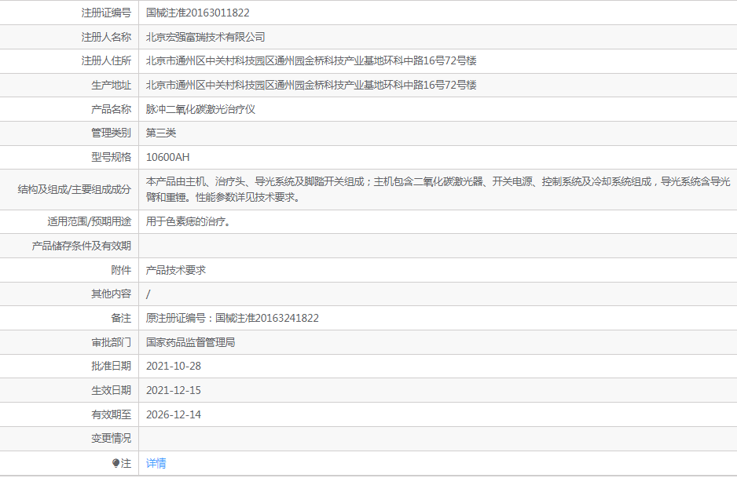Select registration number 国械注准20163011822

(x=197, y=13)
